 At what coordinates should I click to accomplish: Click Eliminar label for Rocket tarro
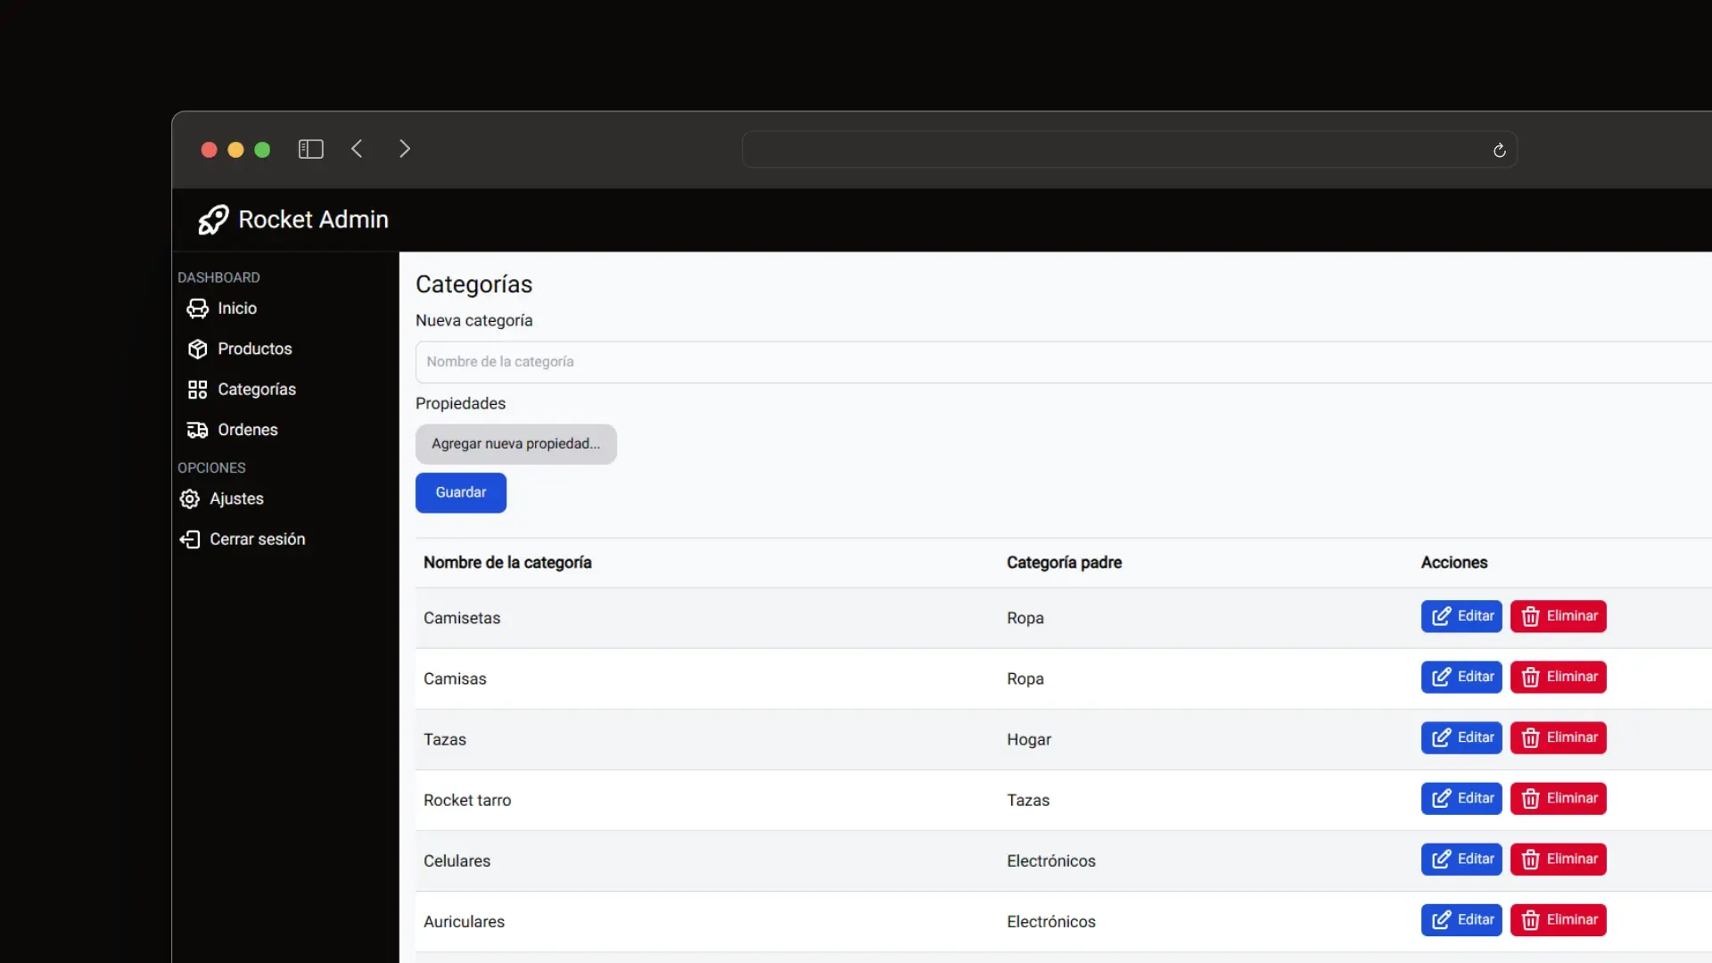[1572, 798]
